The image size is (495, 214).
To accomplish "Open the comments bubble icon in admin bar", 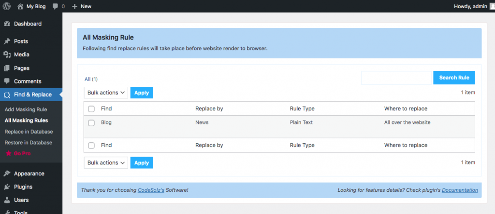I will tap(55, 6).
